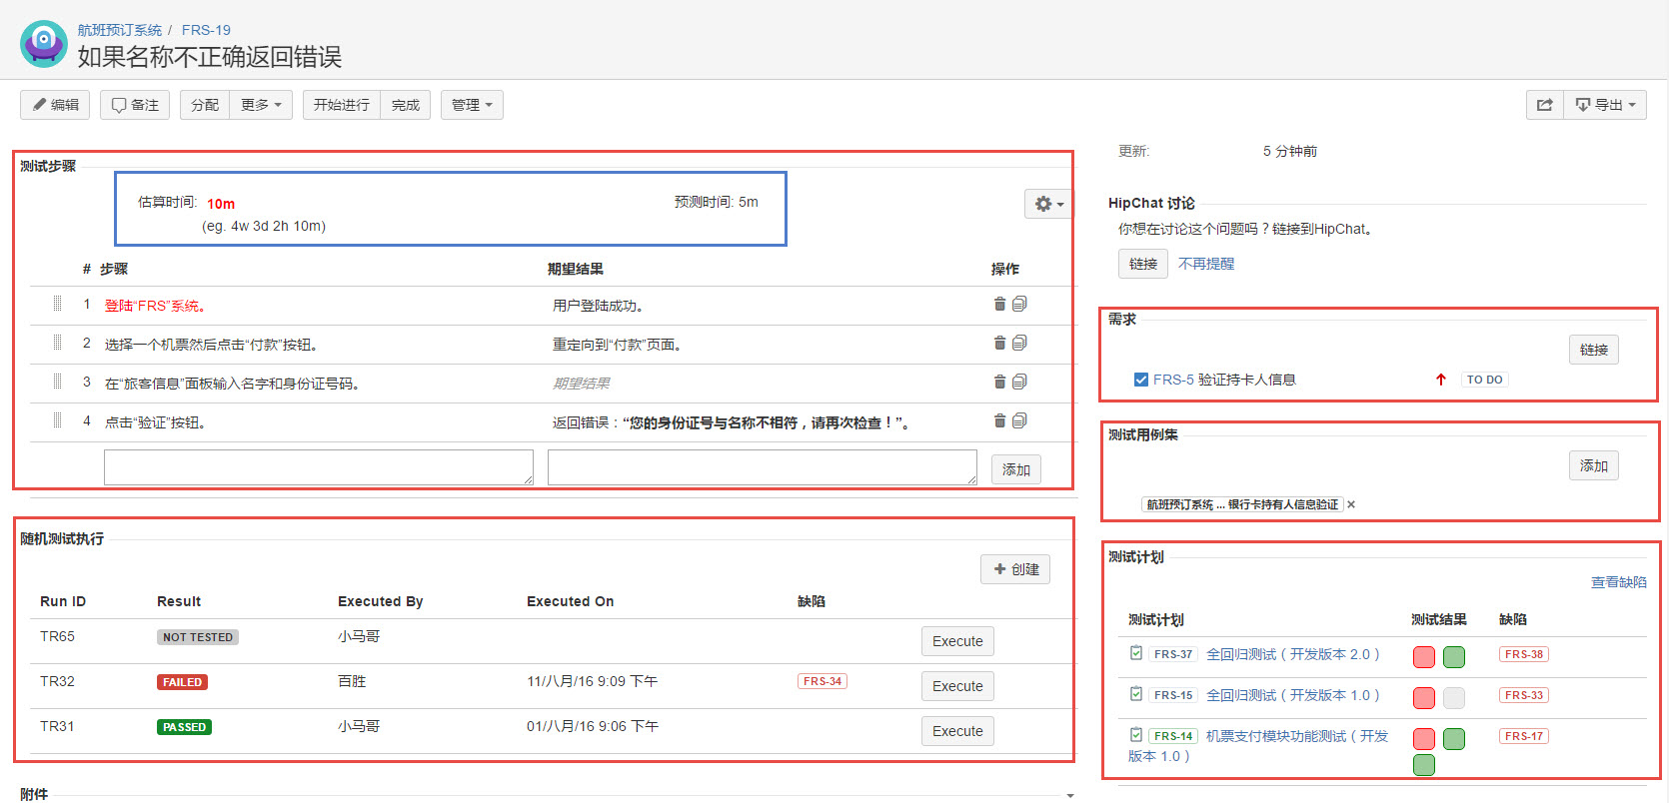Click the issue type icon beside FRS-15
This screenshot has height=803, width=1669.
pyautogui.click(x=1136, y=694)
